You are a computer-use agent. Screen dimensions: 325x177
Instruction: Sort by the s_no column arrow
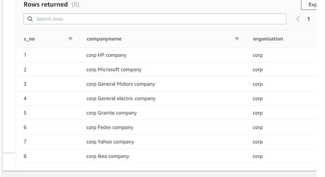pos(70,39)
